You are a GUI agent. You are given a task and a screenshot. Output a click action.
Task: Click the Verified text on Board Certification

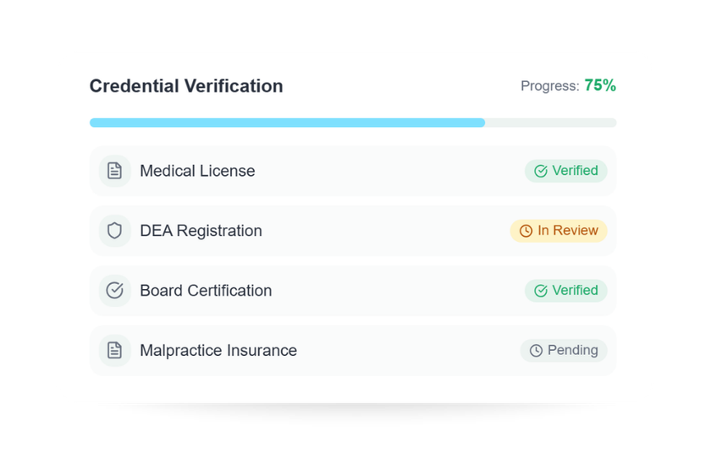point(575,291)
